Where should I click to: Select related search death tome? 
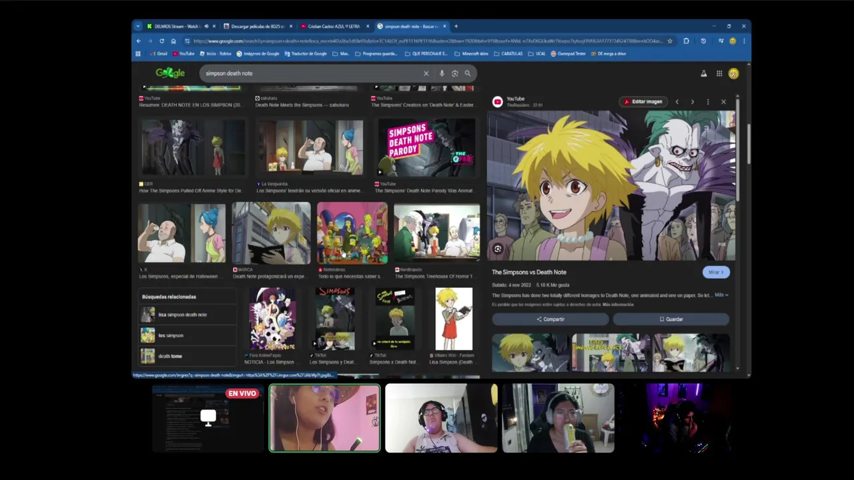(187, 356)
